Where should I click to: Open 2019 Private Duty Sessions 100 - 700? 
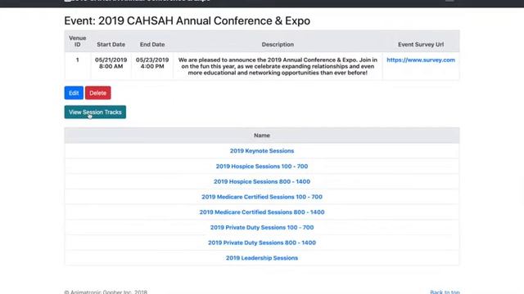[x=262, y=227]
